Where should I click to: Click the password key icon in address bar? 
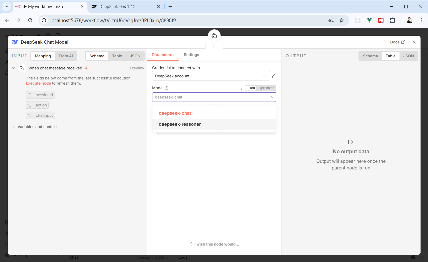click(x=331, y=21)
